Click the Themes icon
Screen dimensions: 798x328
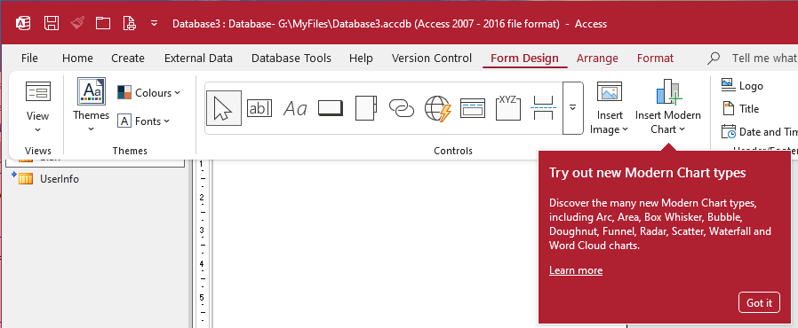click(92, 91)
